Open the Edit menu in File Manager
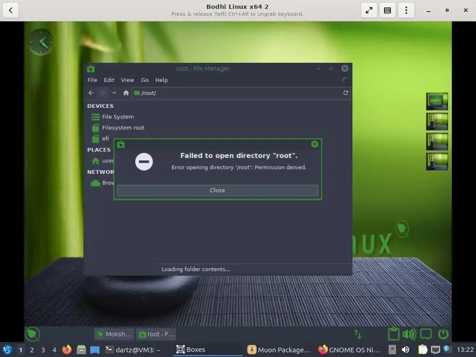Screen dimensions: 476x357 tap(109, 80)
